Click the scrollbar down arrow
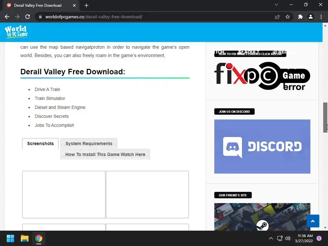This screenshot has height=246, width=328. click(x=325, y=228)
